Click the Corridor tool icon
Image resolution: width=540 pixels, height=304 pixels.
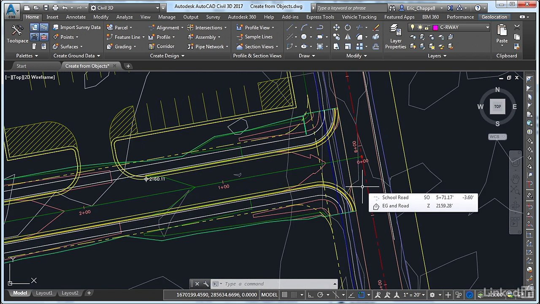click(x=152, y=46)
